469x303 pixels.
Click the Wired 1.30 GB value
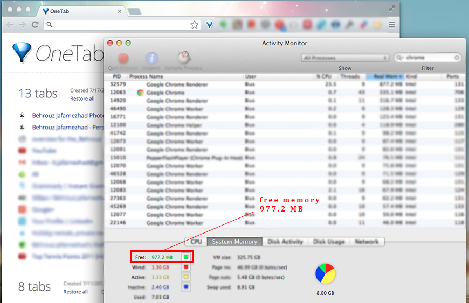click(x=160, y=267)
